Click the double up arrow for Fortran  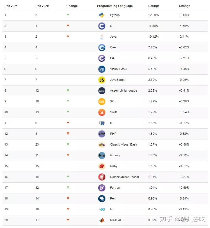pyautogui.click(x=68, y=187)
